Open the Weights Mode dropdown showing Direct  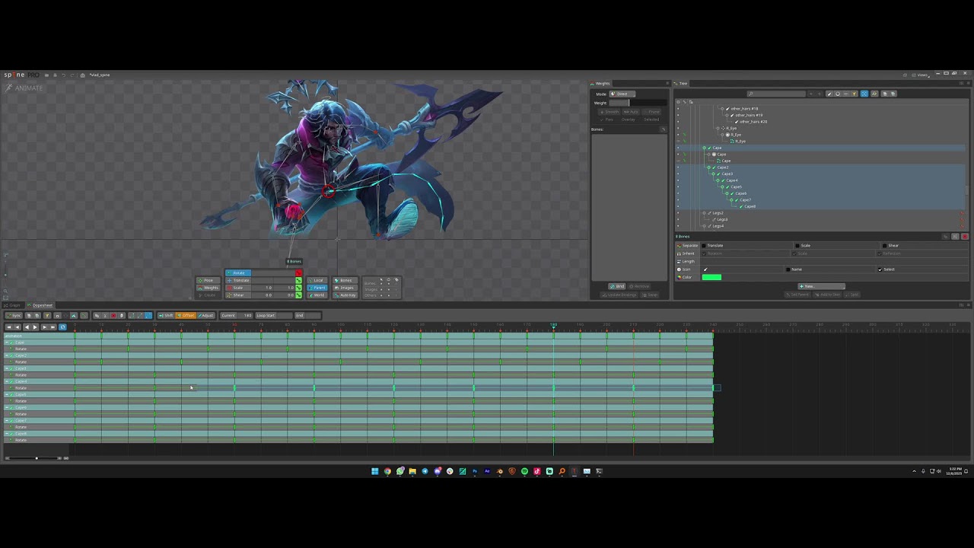coord(622,94)
